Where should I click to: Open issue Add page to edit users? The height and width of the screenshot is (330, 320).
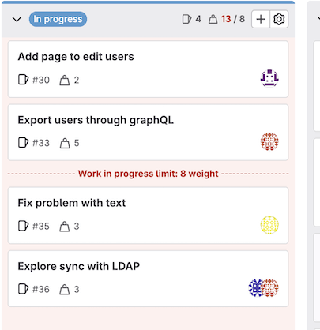click(76, 57)
